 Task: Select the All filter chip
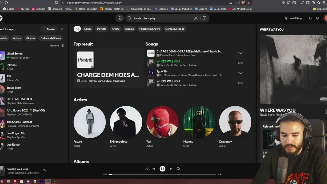pos(77,29)
